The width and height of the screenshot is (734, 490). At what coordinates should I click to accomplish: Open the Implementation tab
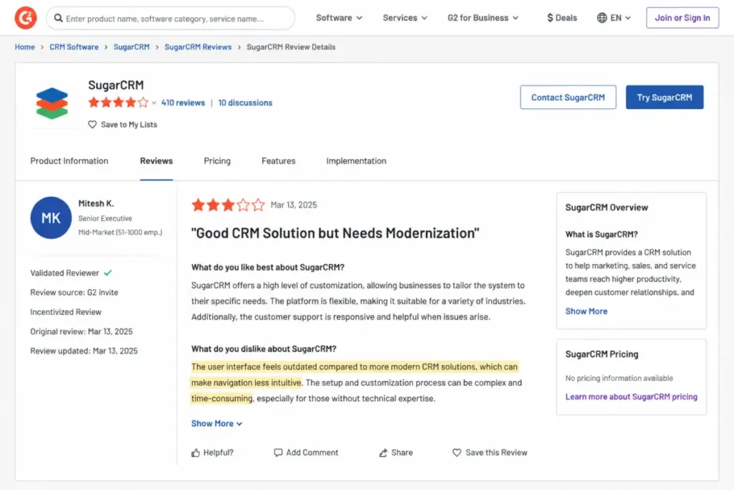356,161
